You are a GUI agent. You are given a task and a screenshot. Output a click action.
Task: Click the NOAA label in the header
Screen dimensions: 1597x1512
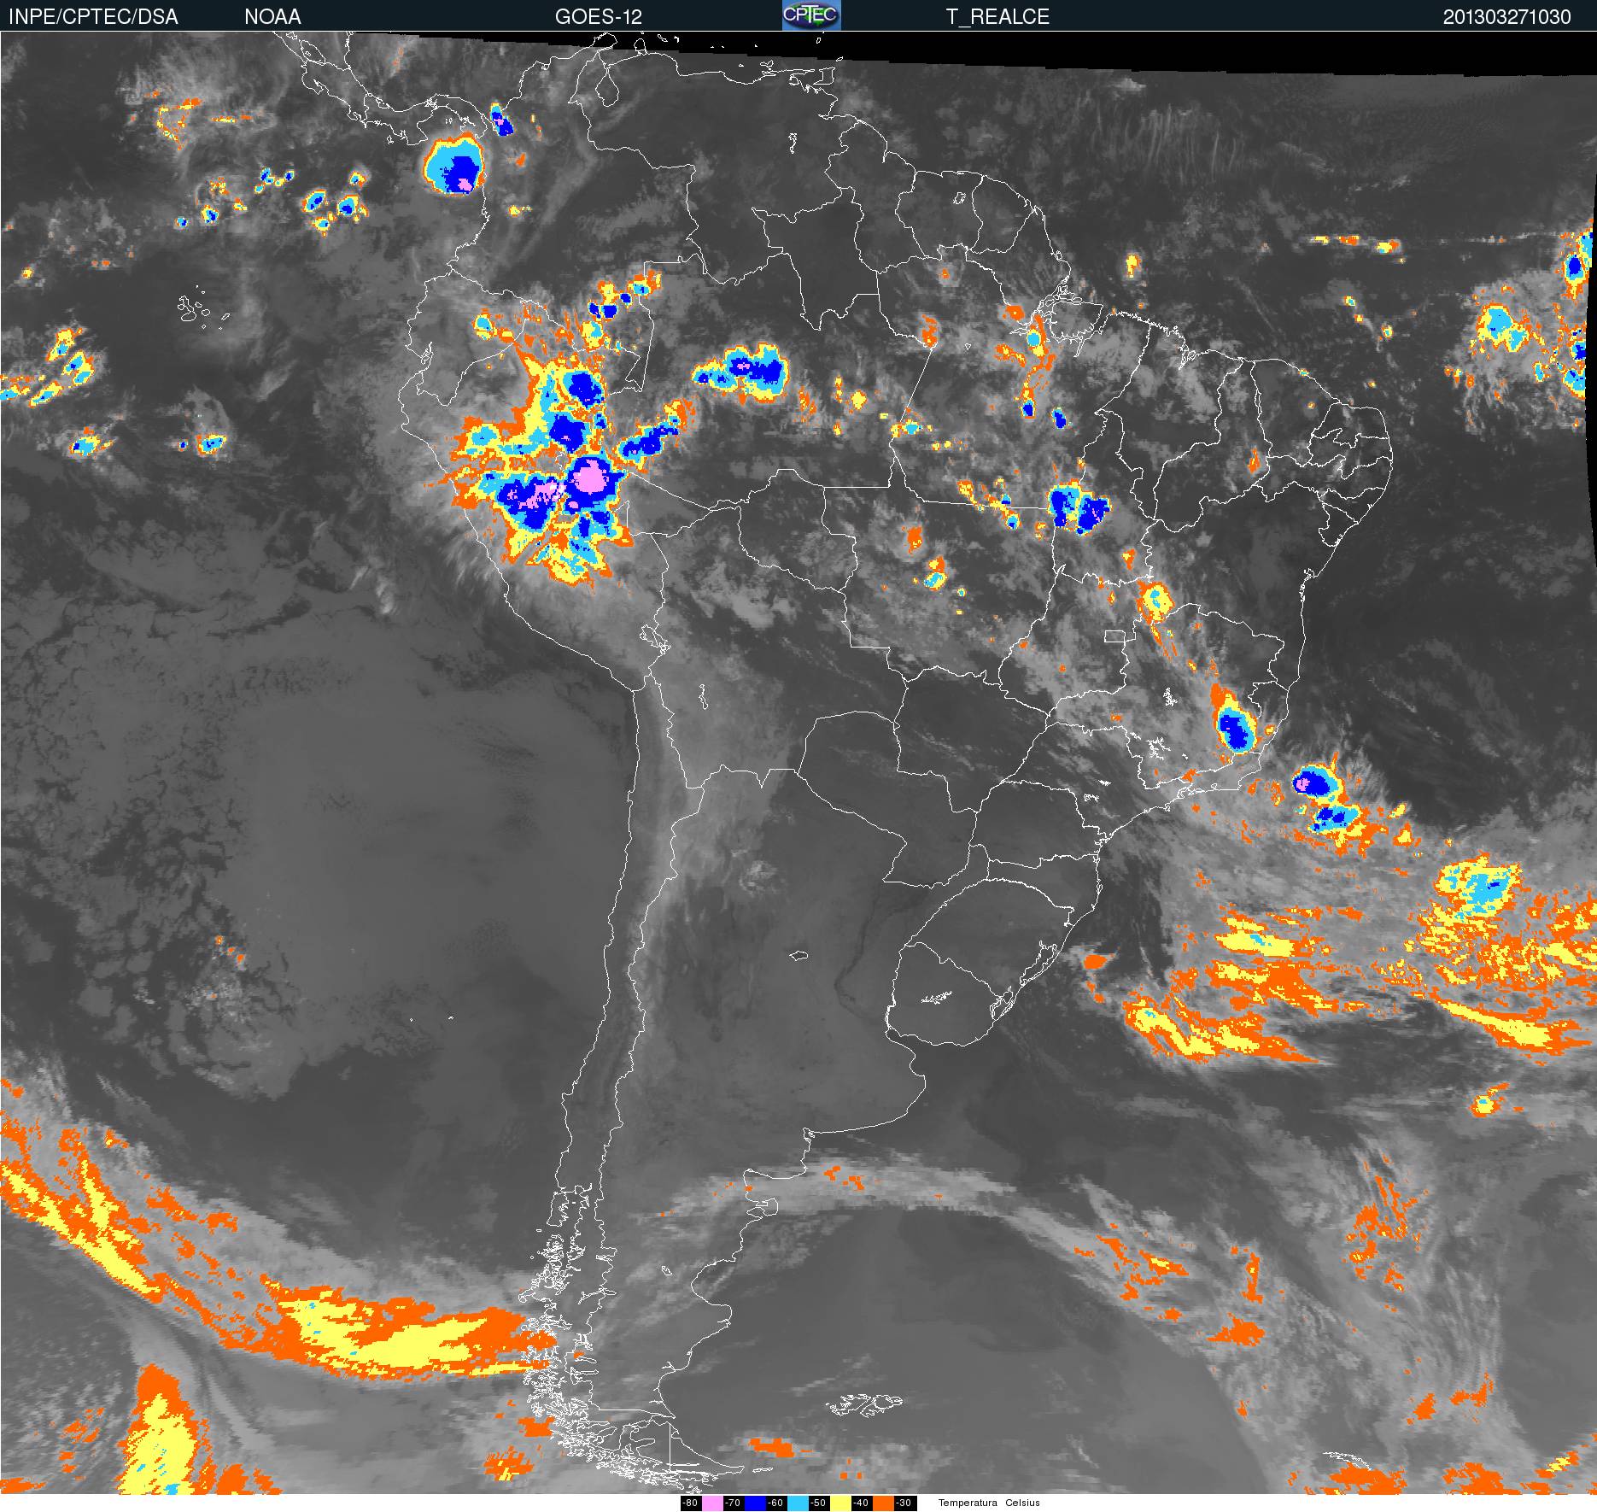pyautogui.click(x=272, y=17)
